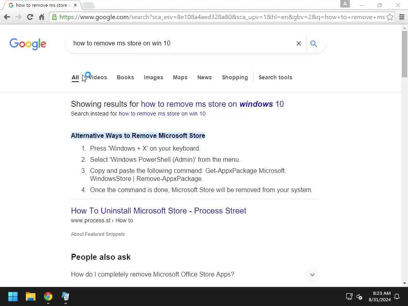Switch to the News results tab
Image resolution: width=408 pixels, height=306 pixels.
pos(204,78)
